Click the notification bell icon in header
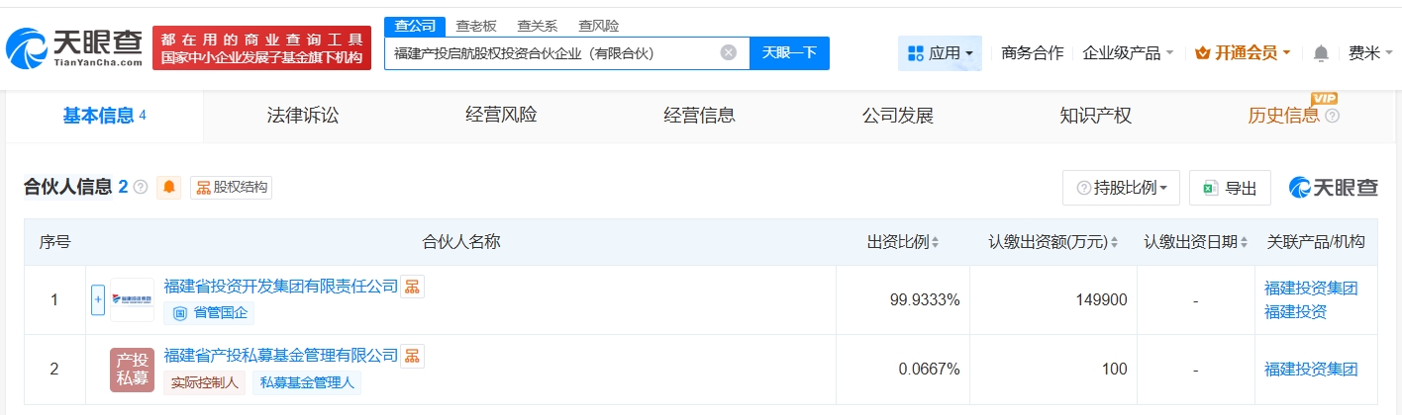 (x=1321, y=53)
